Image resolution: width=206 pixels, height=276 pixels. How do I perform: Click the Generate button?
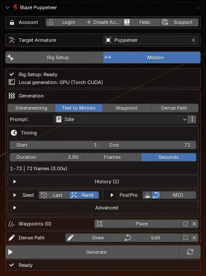tap(93, 252)
